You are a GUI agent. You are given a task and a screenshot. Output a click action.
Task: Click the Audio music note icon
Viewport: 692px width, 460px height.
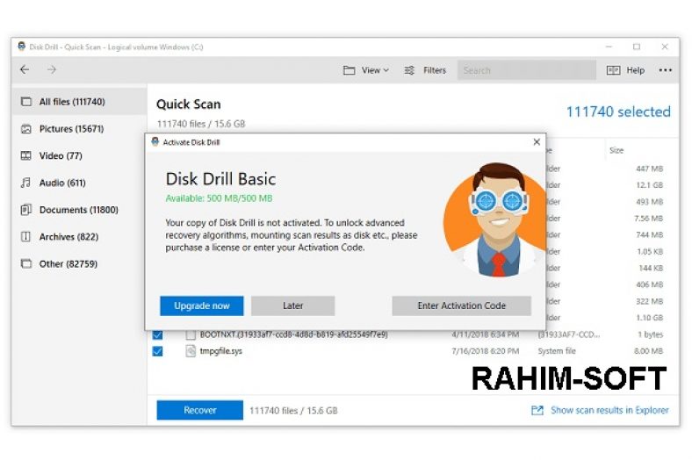26,183
